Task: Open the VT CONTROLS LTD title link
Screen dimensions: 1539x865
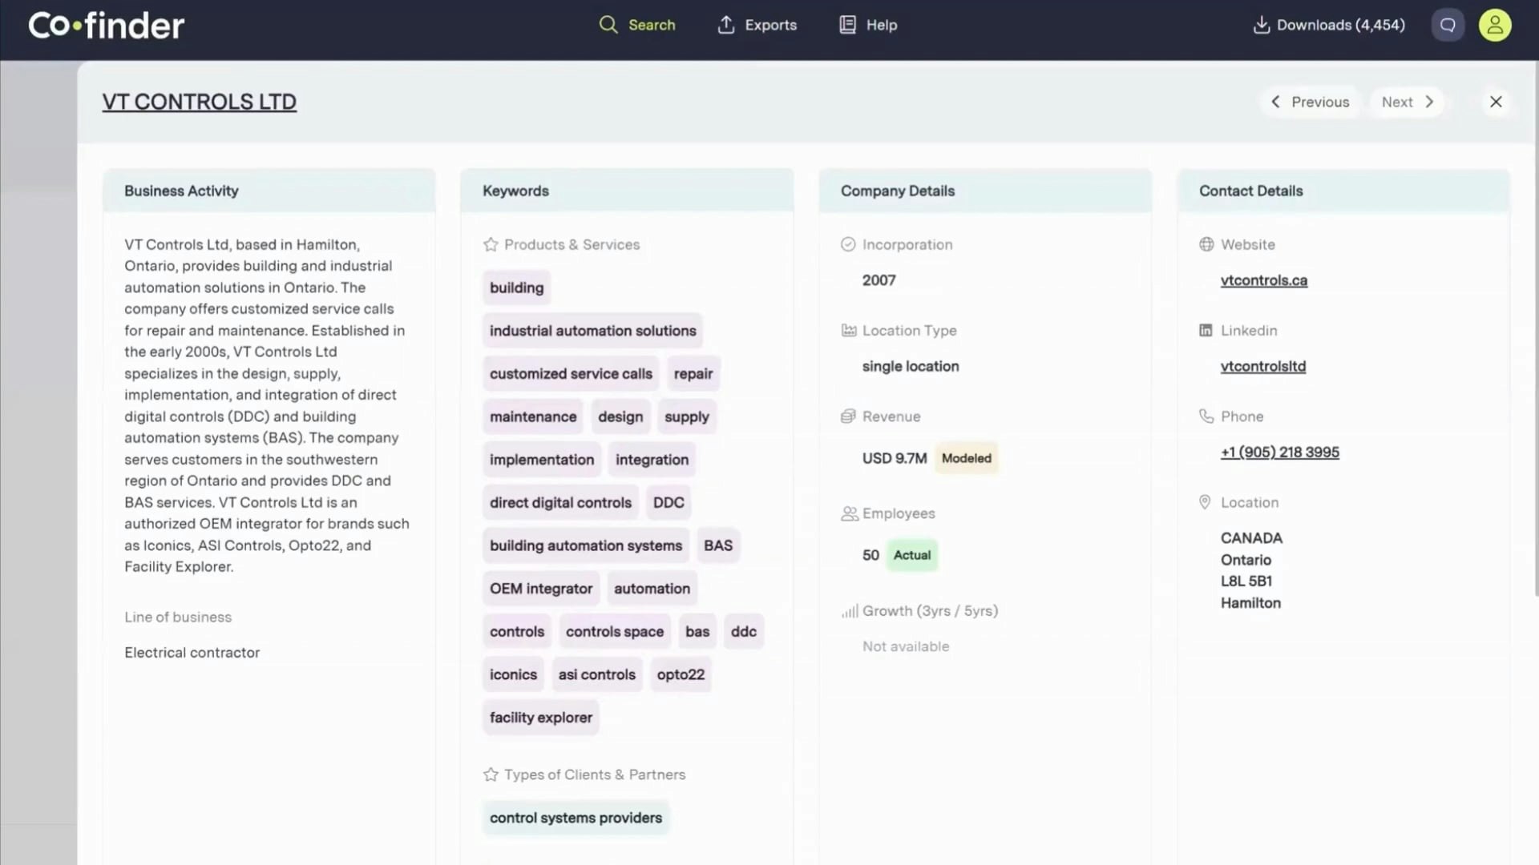Action: pyautogui.click(x=200, y=102)
